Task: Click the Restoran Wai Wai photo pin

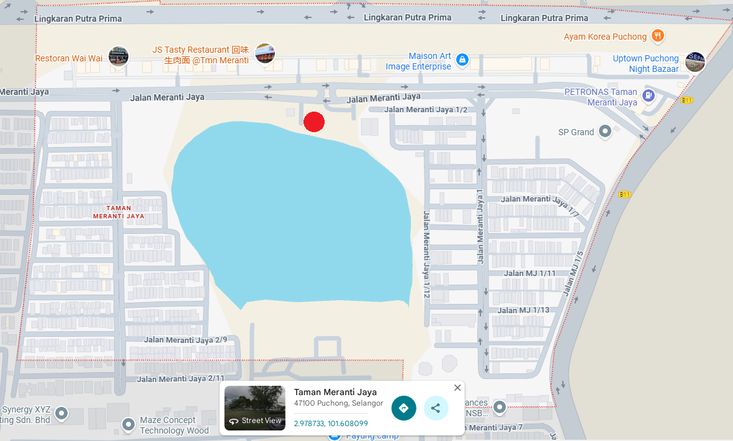Action: click(118, 56)
